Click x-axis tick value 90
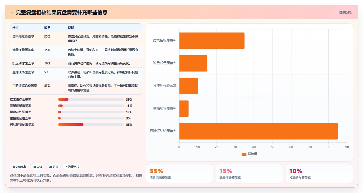 coord(347,147)
